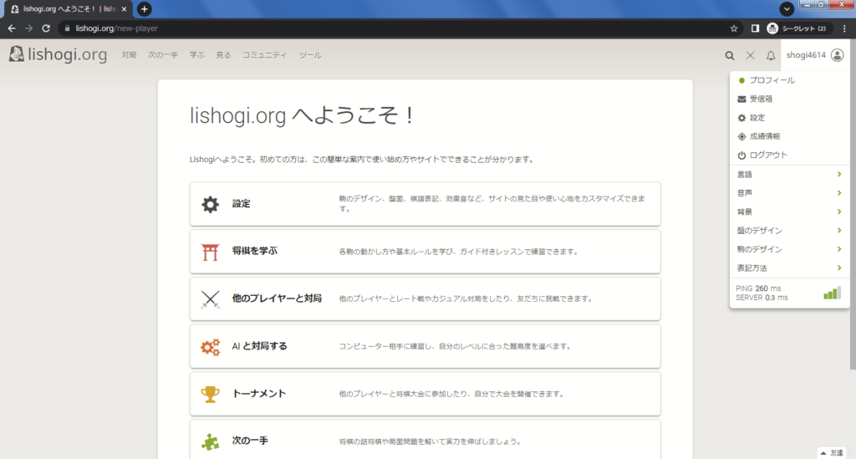Click green online dot beside プロフィール
This screenshot has width=856, height=459.
click(741, 81)
